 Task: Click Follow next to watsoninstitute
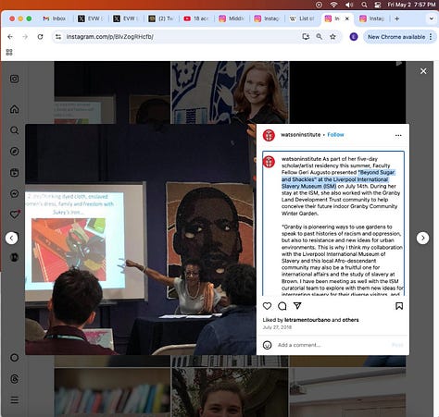pos(335,135)
